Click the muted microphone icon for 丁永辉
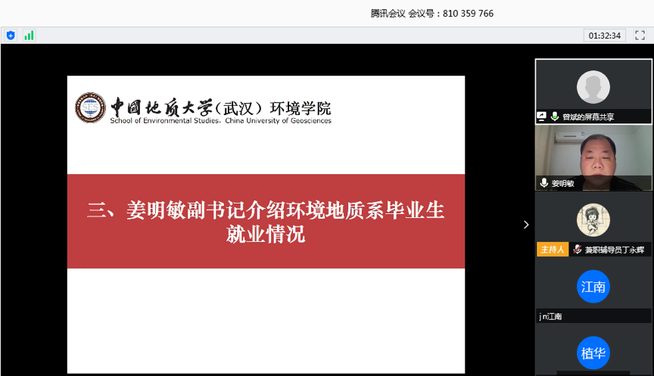 click(578, 250)
